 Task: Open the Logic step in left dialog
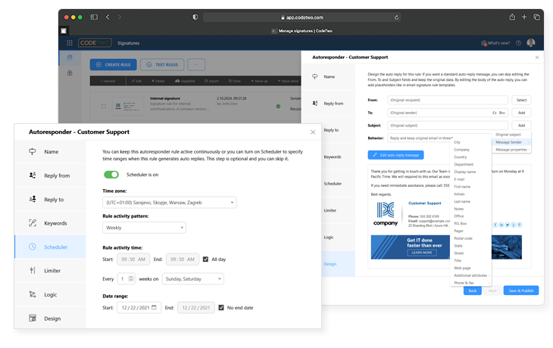(50, 294)
